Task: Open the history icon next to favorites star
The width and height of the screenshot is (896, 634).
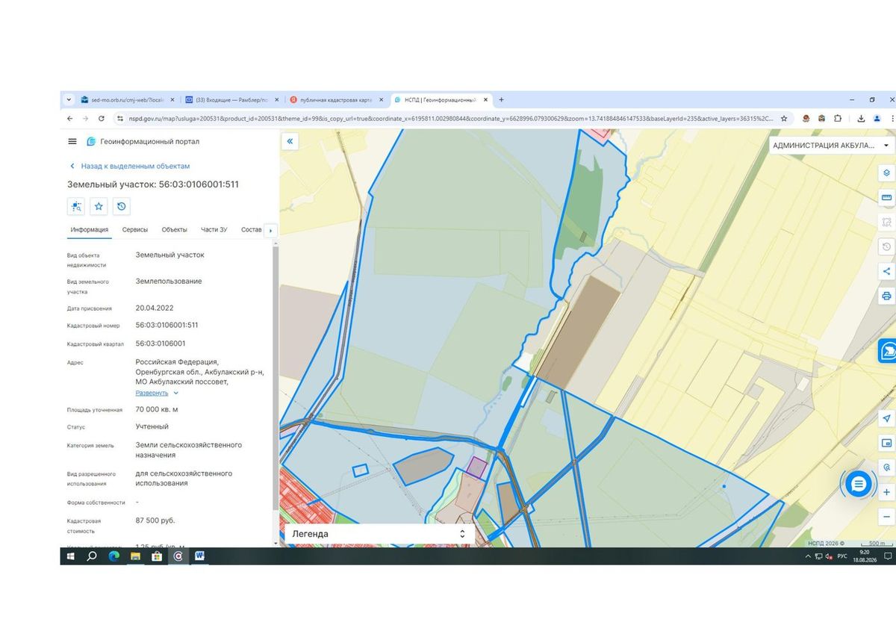Action: pos(122,206)
